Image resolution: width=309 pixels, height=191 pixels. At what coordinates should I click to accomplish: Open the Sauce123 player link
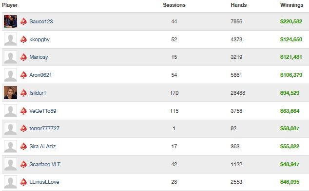pos(41,21)
